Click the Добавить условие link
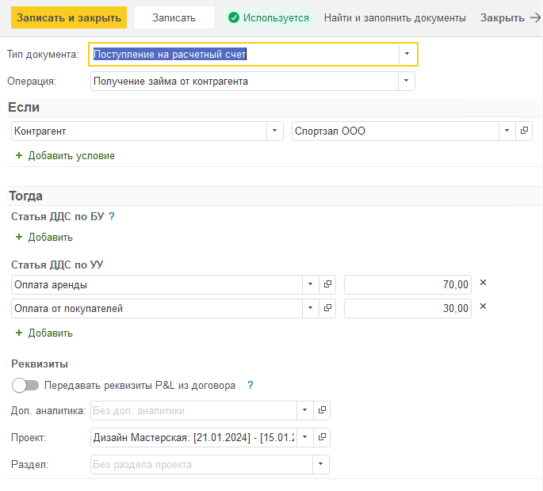543x491 pixels. [x=71, y=156]
